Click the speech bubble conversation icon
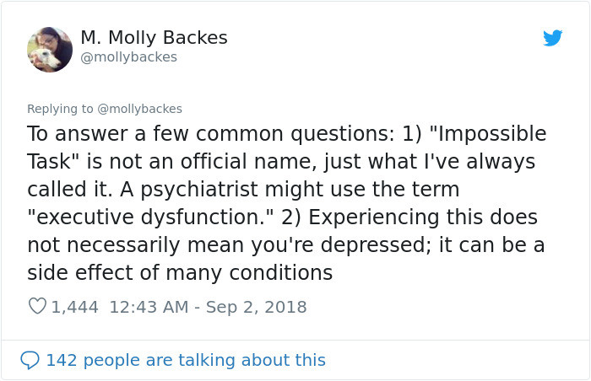This screenshot has height=381, width=591. [x=30, y=360]
